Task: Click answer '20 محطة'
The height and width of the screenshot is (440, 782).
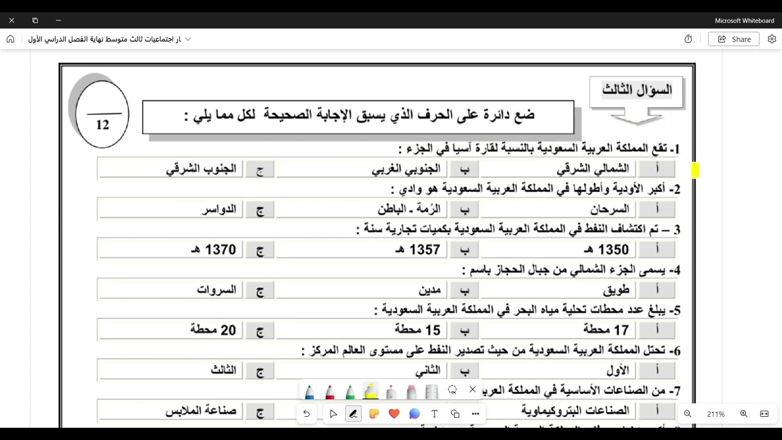Action: point(213,330)
